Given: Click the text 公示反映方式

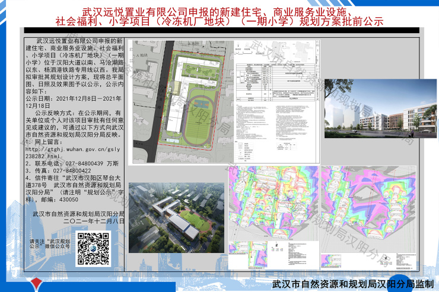Looking at the screenshot, I should [x=53, y=113].
